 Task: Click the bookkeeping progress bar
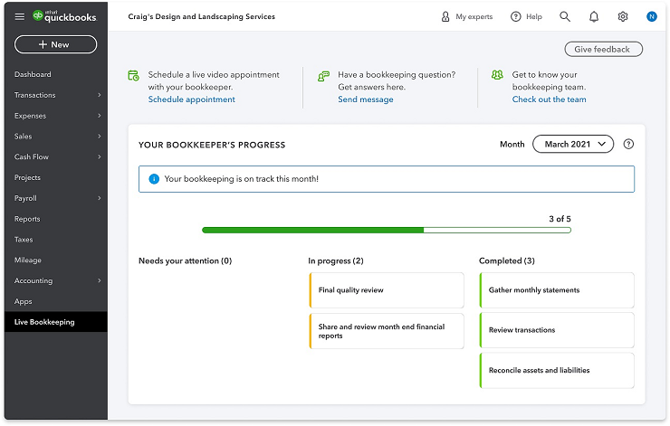tap(386, 231)
